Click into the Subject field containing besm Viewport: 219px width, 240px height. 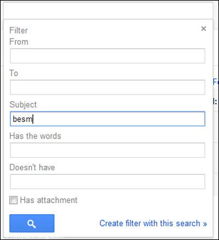click(107, 119)
